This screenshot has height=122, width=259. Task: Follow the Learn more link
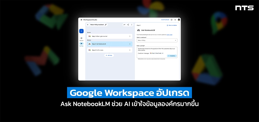tap(170, 35)
